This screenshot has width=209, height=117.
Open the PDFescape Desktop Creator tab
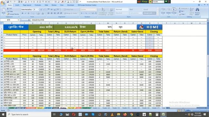coord(87,5)
